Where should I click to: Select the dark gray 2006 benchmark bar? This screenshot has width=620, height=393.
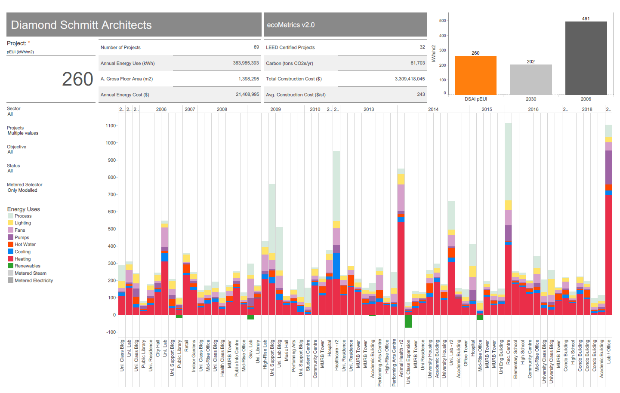586,58
